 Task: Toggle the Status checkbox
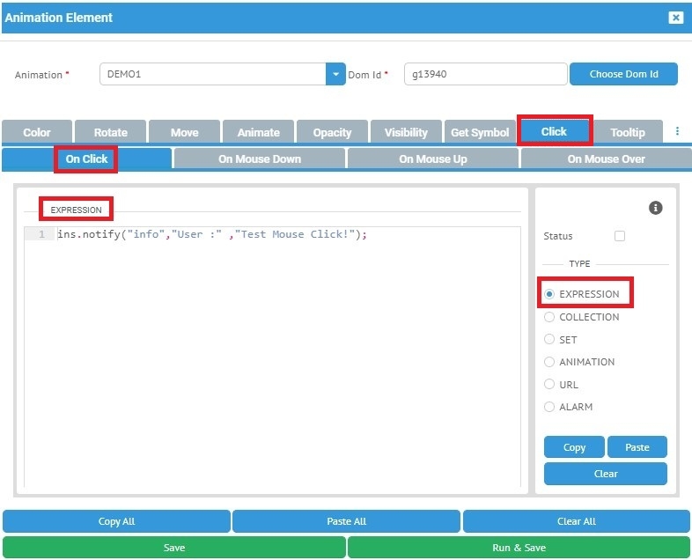point(620,236)
